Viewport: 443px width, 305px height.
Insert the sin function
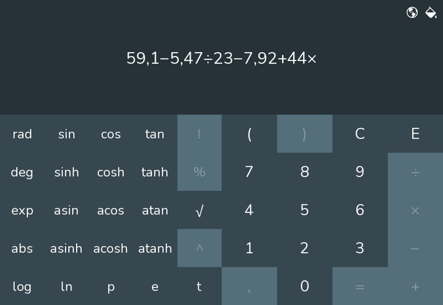(x=66, y=133)
